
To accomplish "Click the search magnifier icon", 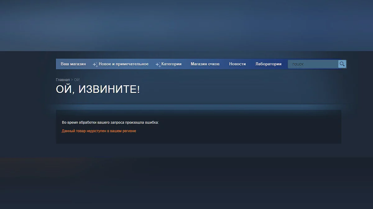I will [x=342, y=64].
